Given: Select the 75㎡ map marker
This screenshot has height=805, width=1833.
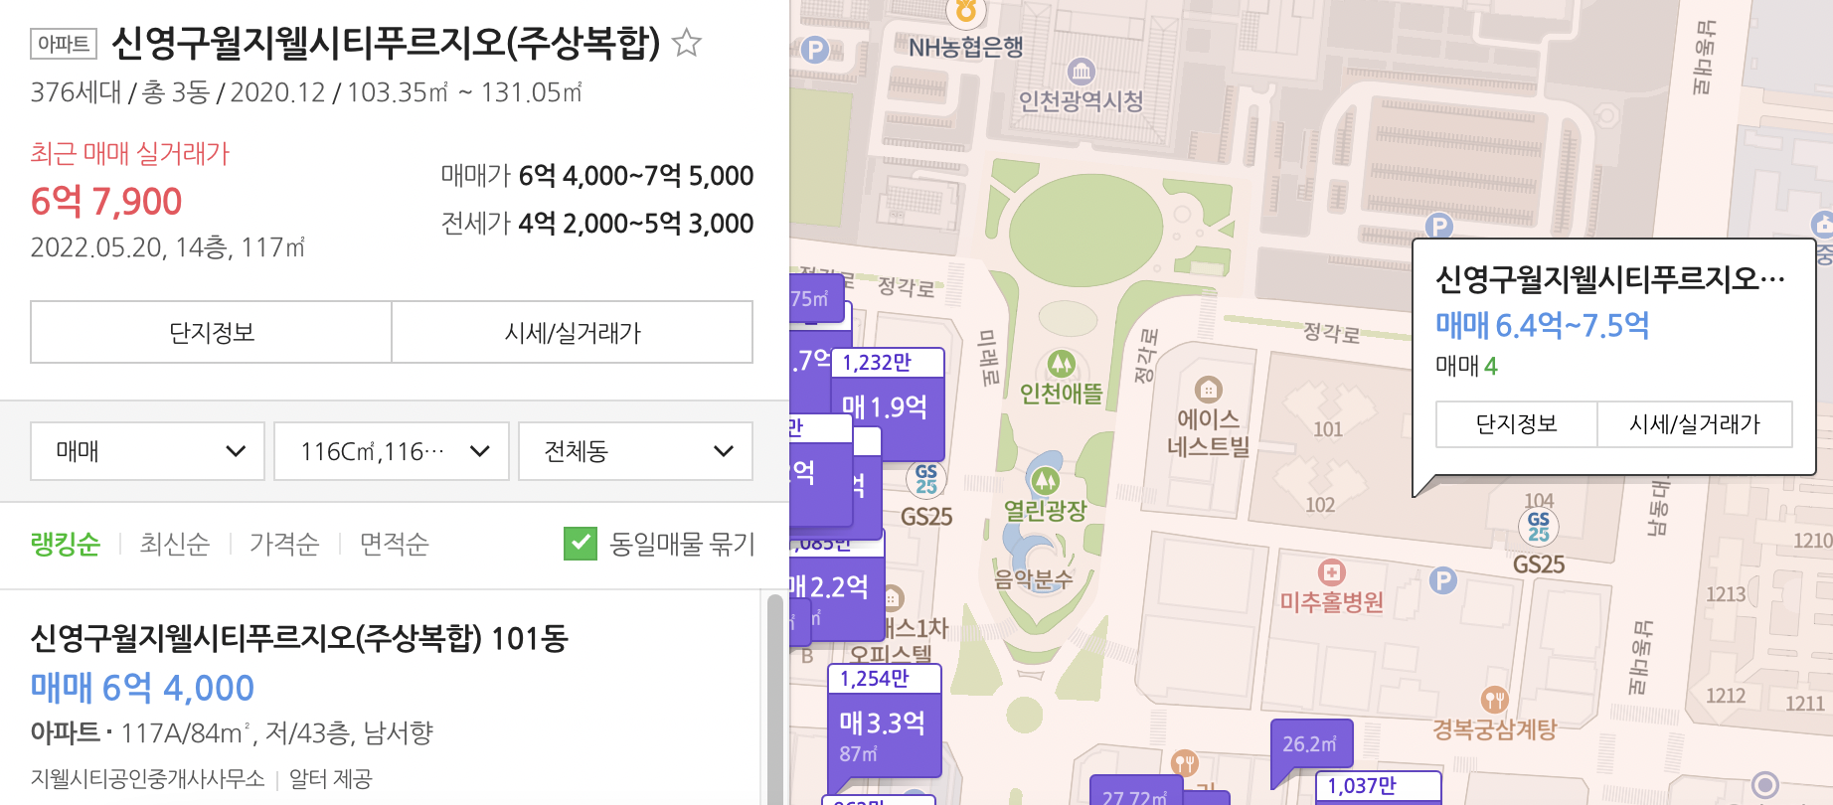Looking at the screenshot, I should (815, 299).
